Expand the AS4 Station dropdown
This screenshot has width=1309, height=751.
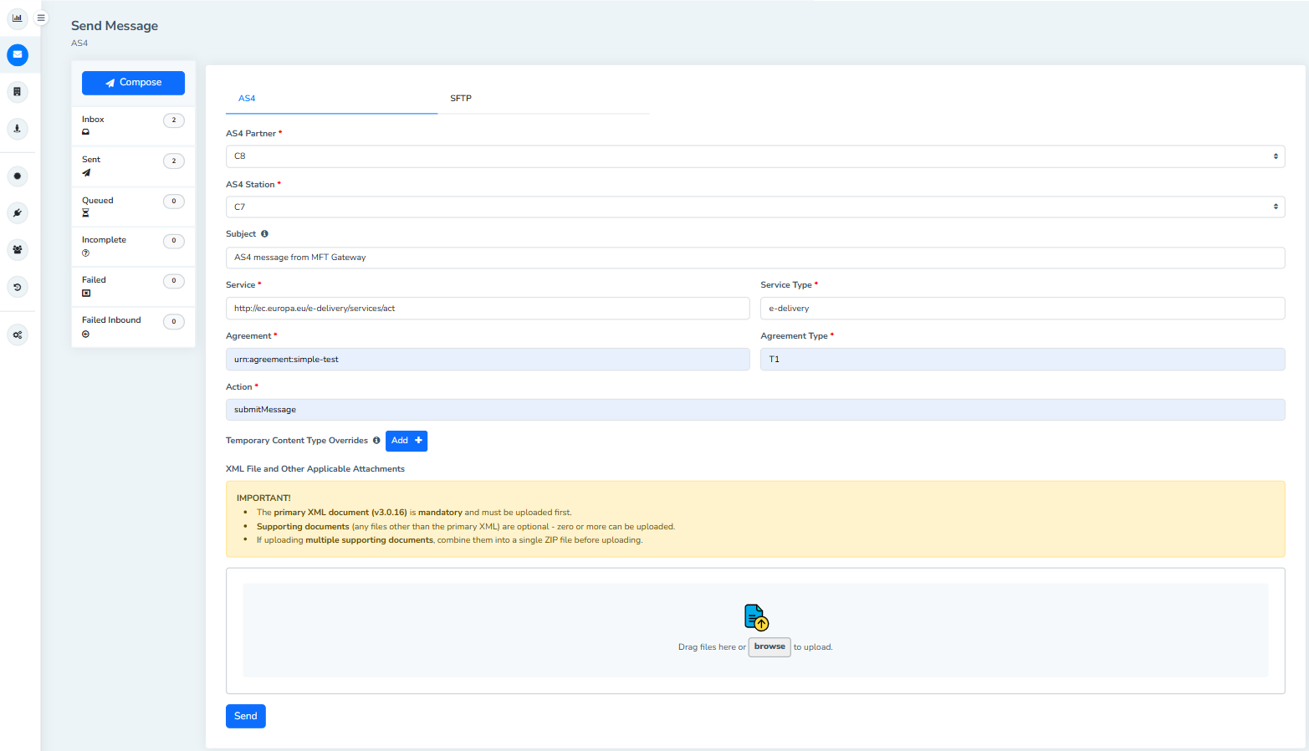pos(754,207)
